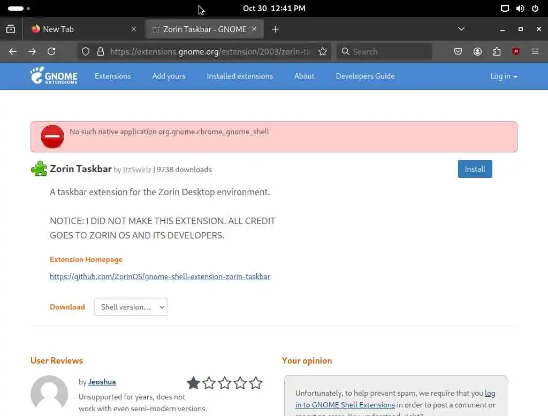Open the About page
Viewport: 548px width, 416px height.
[304, 76]
